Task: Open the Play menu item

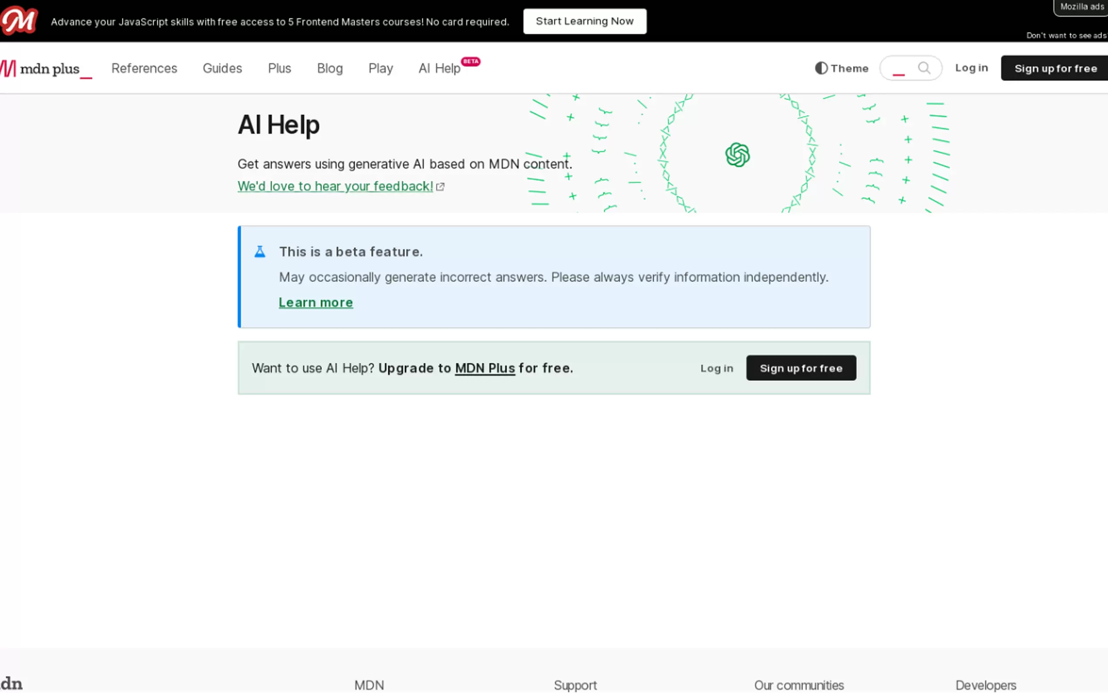Action: click(381, 68)
